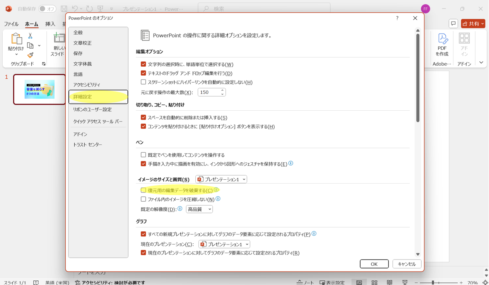
Task: Switch to reading view icon
Action: tap(390, 282)
